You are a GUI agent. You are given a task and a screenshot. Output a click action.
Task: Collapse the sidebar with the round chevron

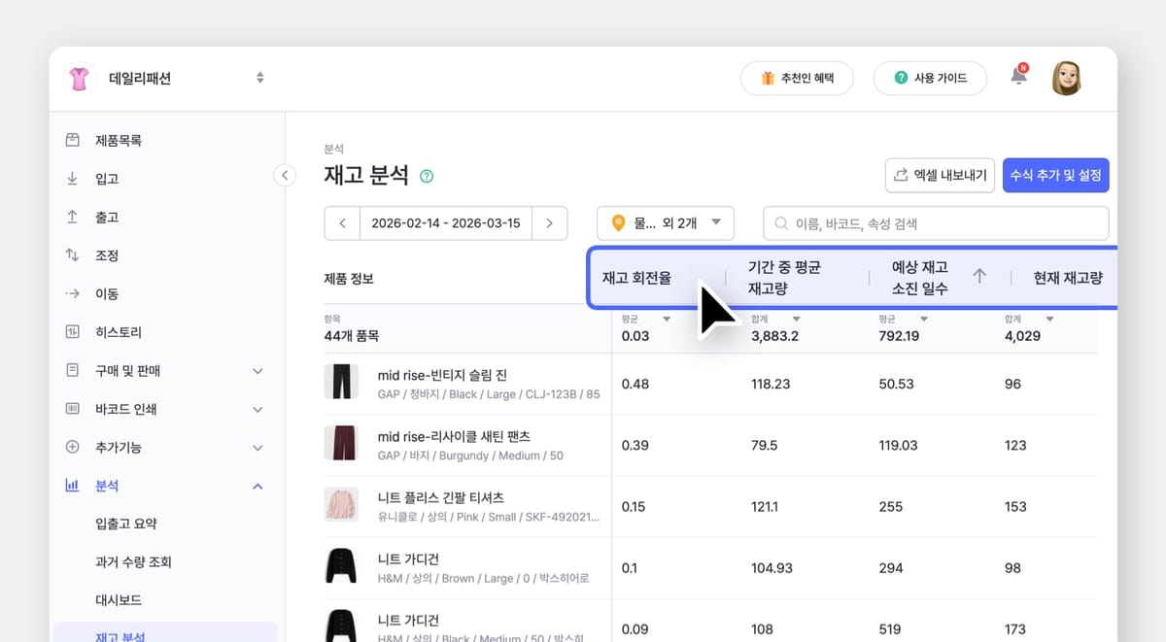point(284,175)
